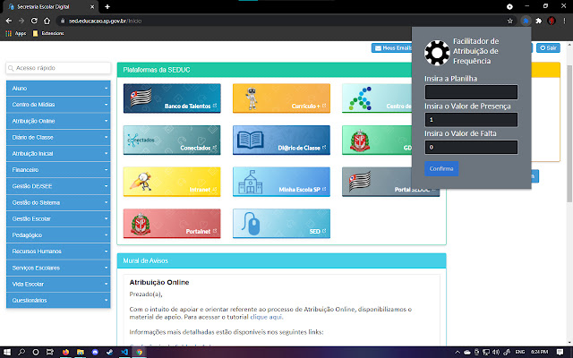573x358 pixels.
Task: Follow the 'clique aqui' tutorial link
Action: (x=266, y=317)
